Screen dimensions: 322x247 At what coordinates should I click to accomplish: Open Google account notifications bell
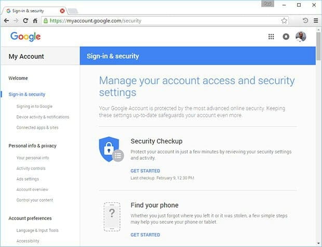click(x=286, y=37)
